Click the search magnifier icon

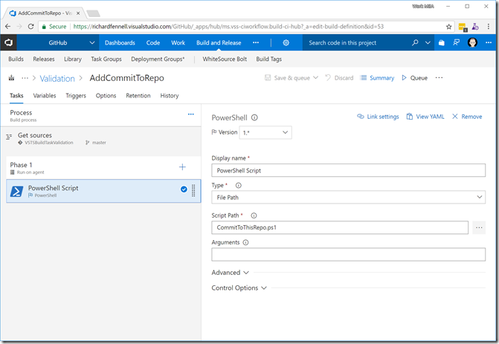pos(415,42)
